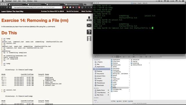Open Spotlight search in the menu bar

click(x=180, y=1)
